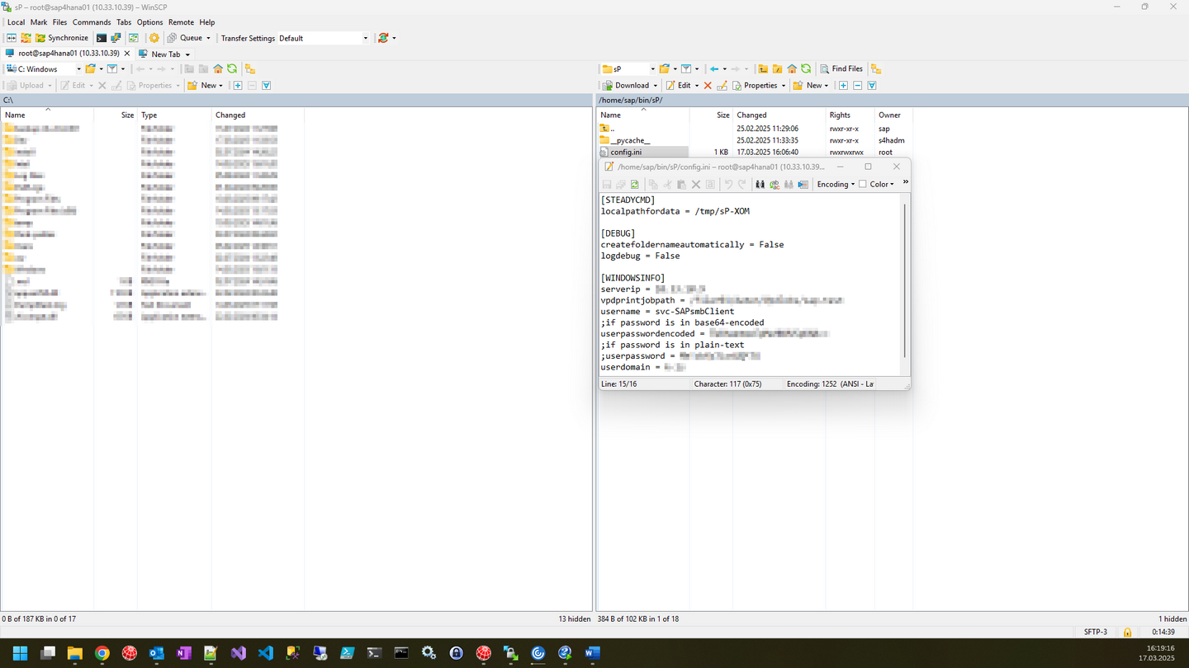
Task: Open the Mark menu
Action: [39, 22]
